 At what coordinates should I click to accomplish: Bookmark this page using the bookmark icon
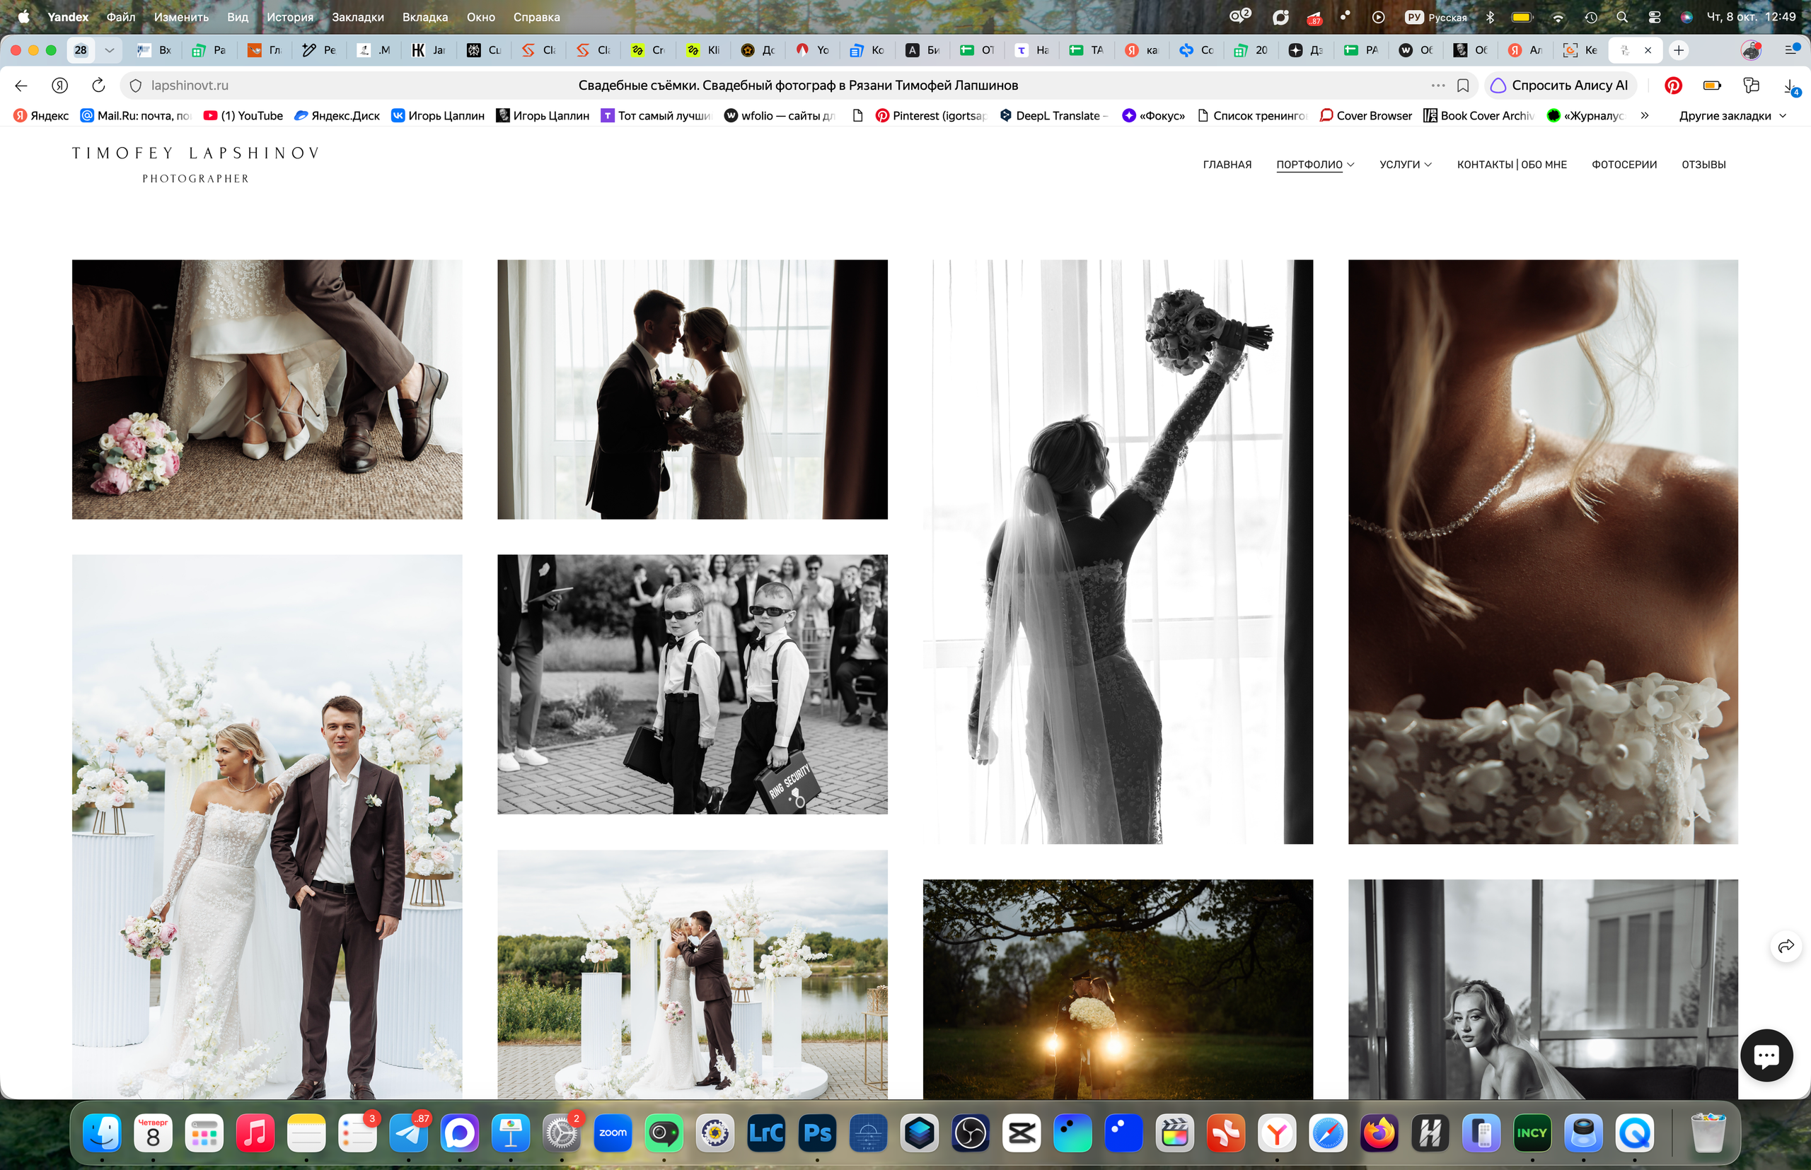click(1462, 85)
